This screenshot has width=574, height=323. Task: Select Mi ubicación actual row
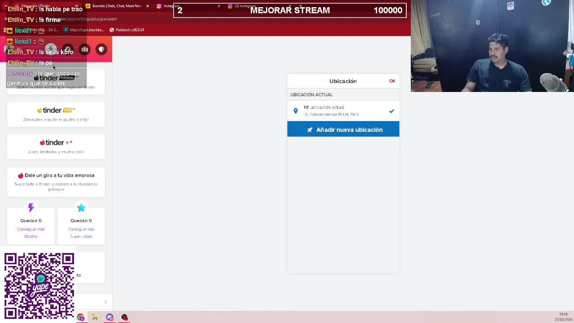[x=343, y=111]
